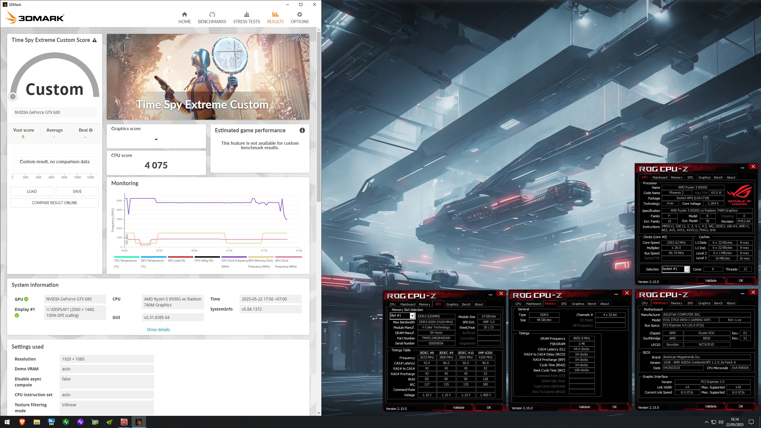The image size is (761, 428).
Task: Click OK in top CPU-Z CPU window
Action: (741, 281)
